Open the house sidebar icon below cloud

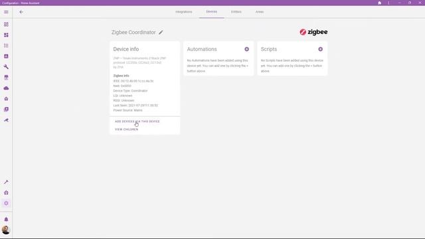coord(6,99)
